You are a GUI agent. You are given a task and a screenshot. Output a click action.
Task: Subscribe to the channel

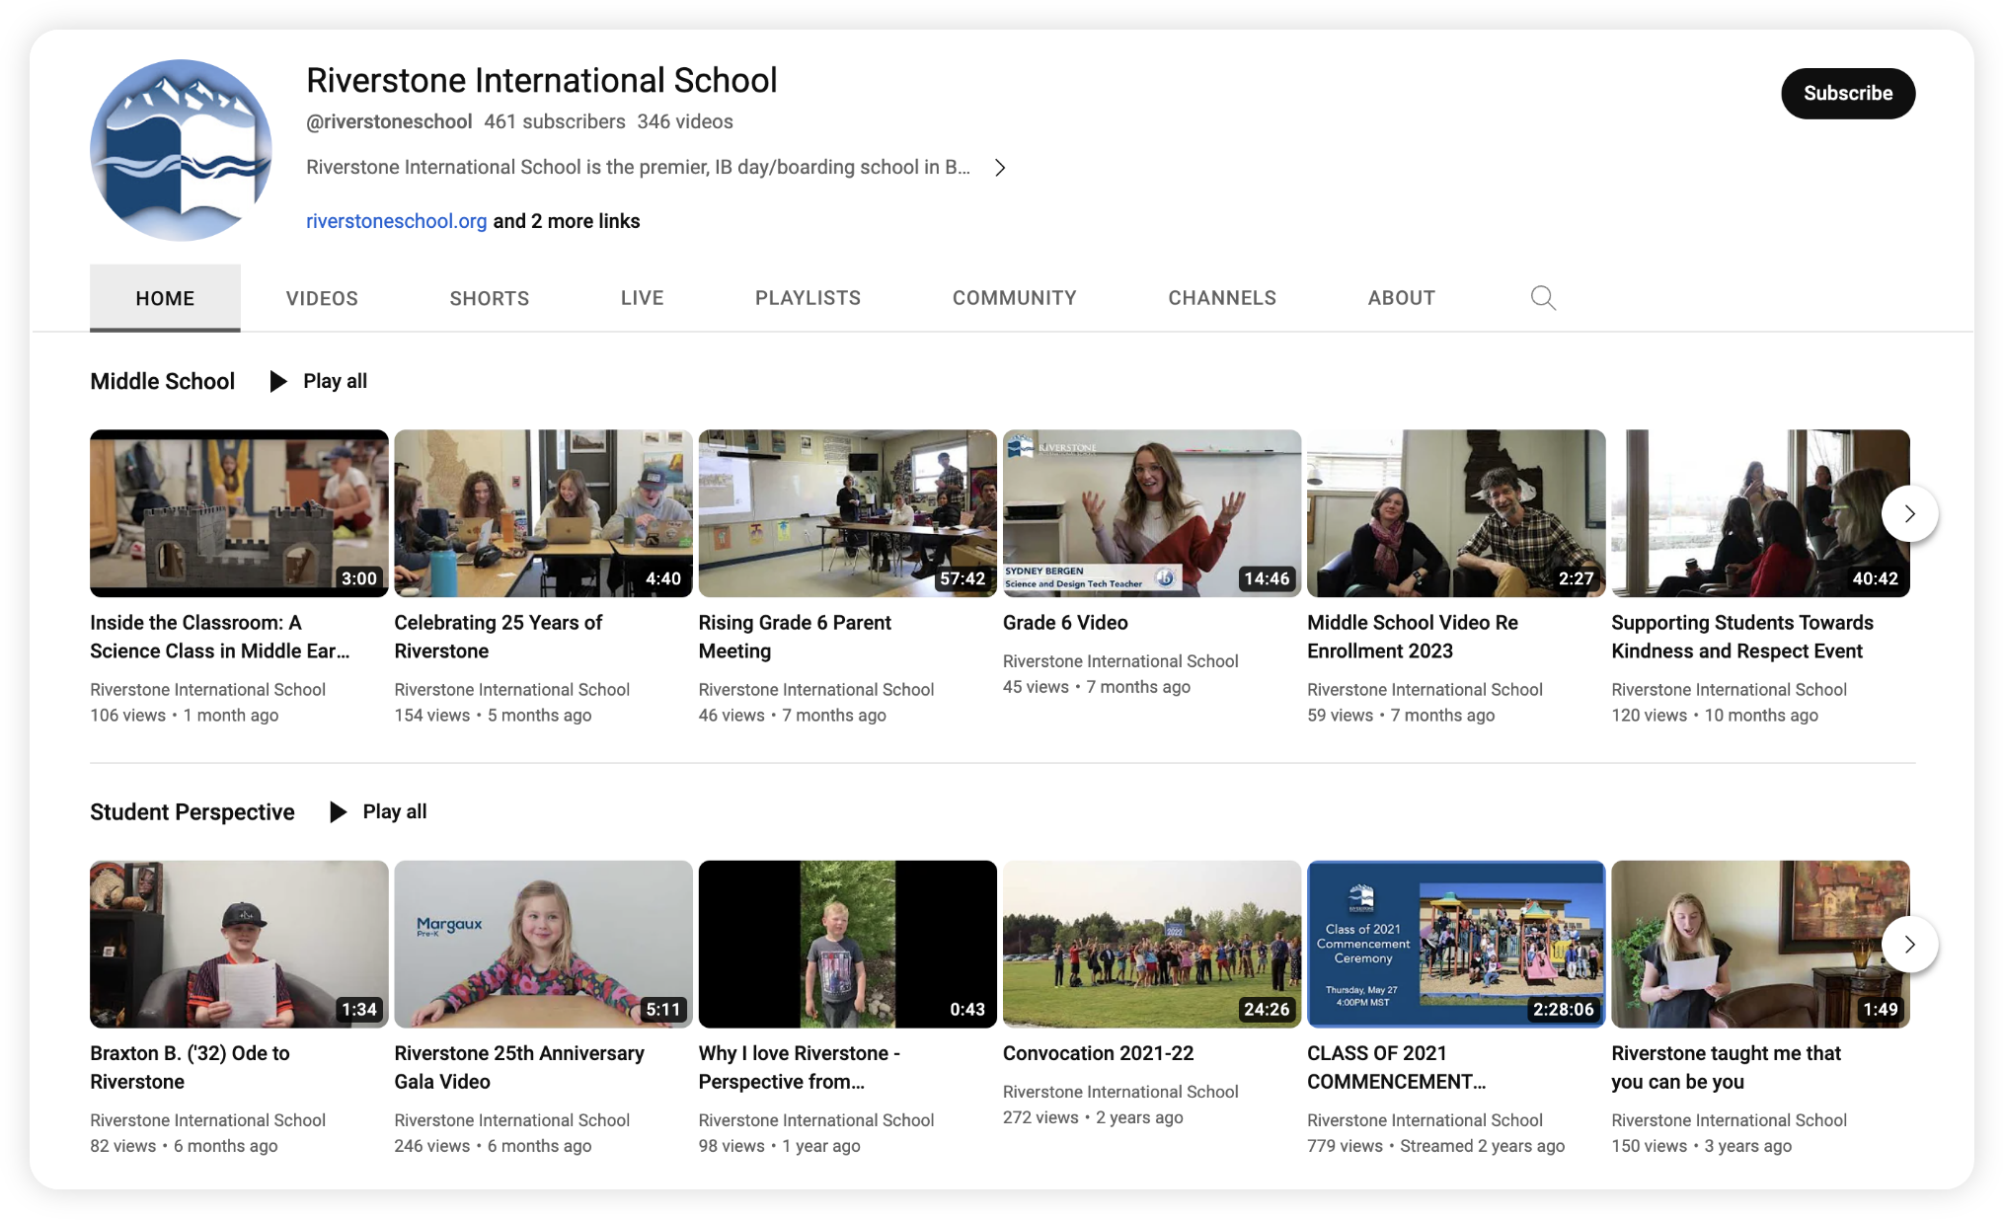tap(1848, 94)
